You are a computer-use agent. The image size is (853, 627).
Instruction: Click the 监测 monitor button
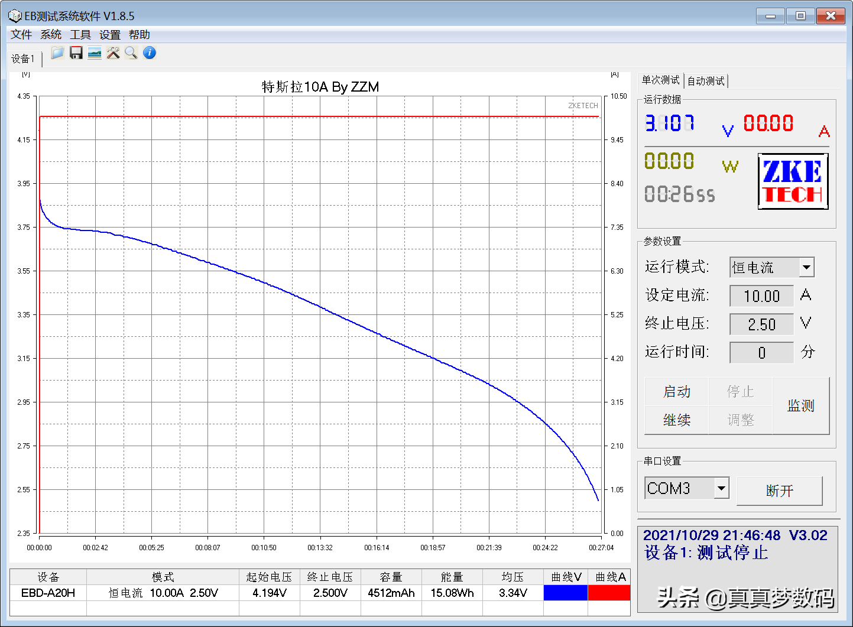801,406
